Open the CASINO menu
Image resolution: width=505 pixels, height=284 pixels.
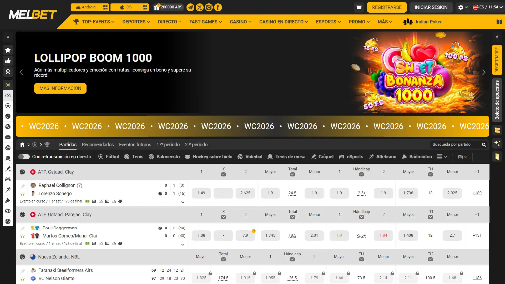pyautogui.click(x=240, y=22)
